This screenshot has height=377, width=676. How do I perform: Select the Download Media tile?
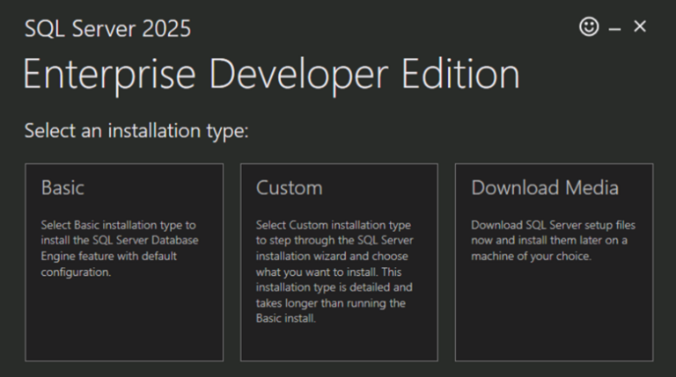(x=554, y=262)
